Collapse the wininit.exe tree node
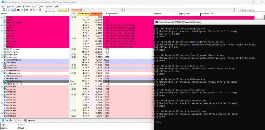 click(x=2, y=25)
